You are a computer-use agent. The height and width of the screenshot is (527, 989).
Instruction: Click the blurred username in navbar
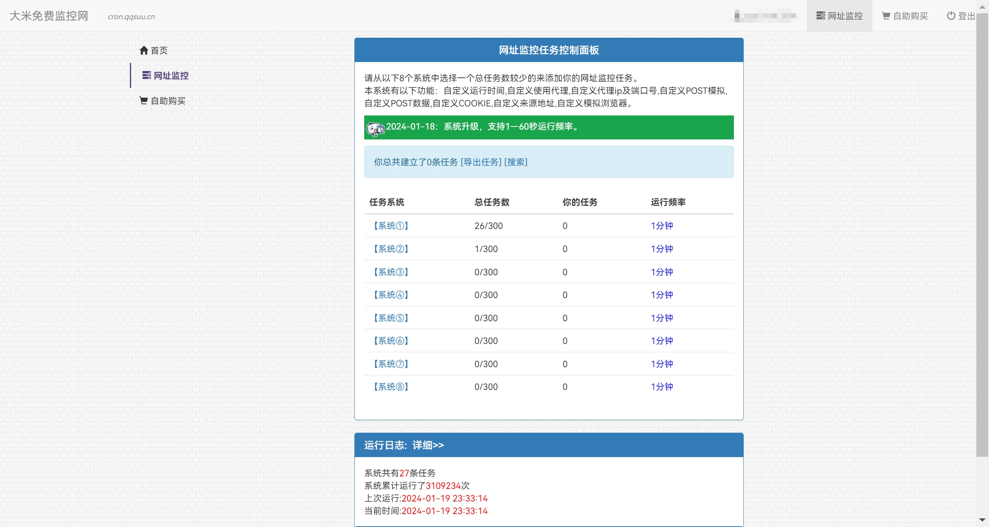click(765, 16)
